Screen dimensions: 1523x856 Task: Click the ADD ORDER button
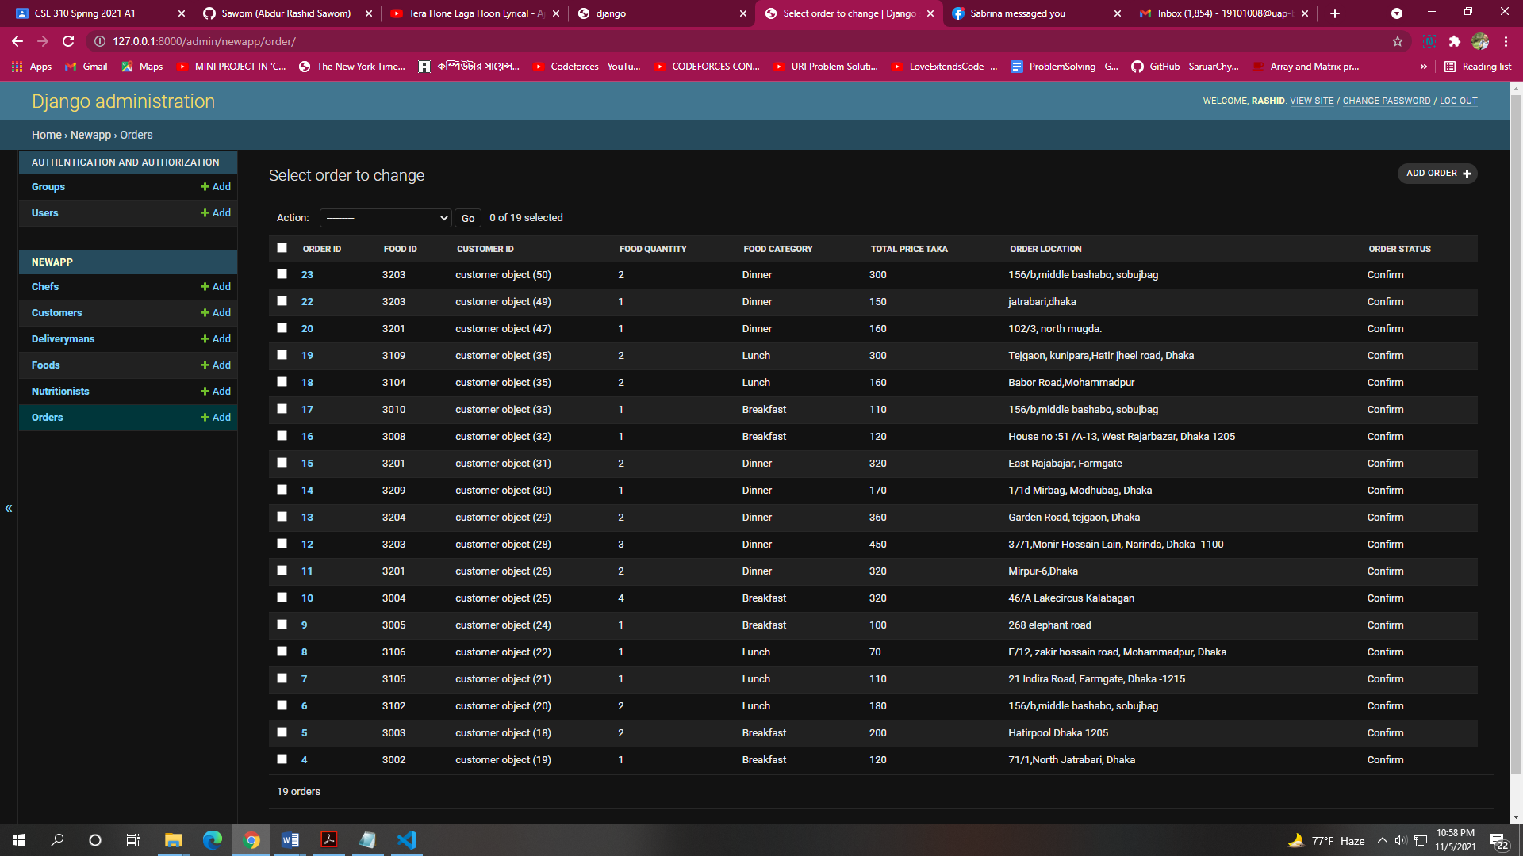pyautogui.click(x=1437, y=174)
